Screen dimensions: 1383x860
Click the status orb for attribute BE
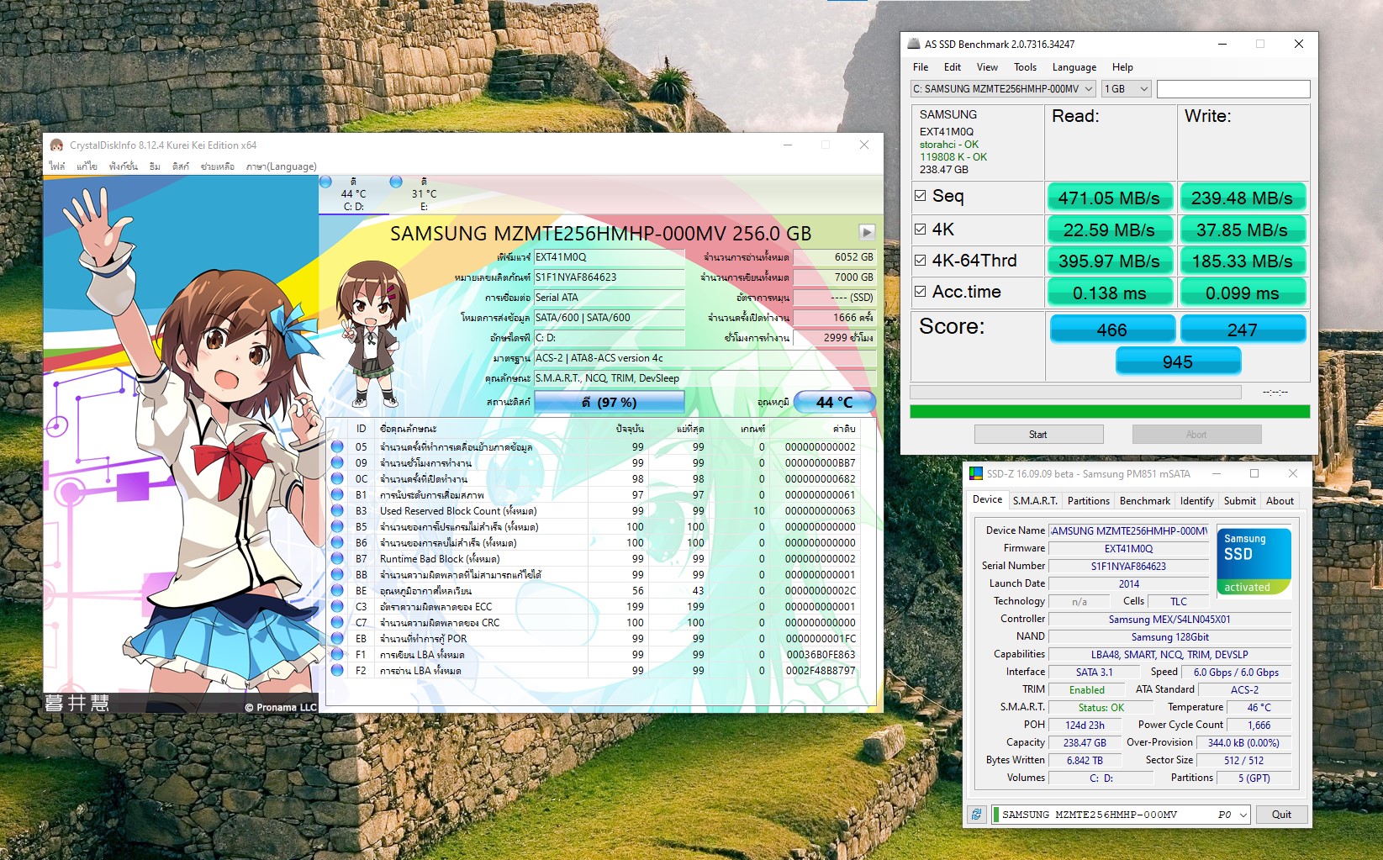(337, 590)
